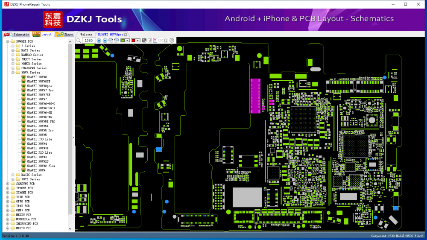The width and height of the screenshot is (427, 240).
Task: Click the magenta connector component on the board
Action: click(x=255, y=96)
